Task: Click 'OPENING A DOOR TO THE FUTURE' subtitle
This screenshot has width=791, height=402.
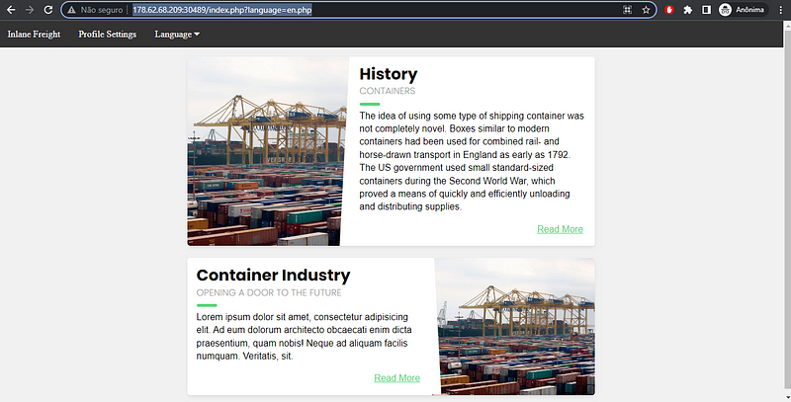Action: [269, 292]
